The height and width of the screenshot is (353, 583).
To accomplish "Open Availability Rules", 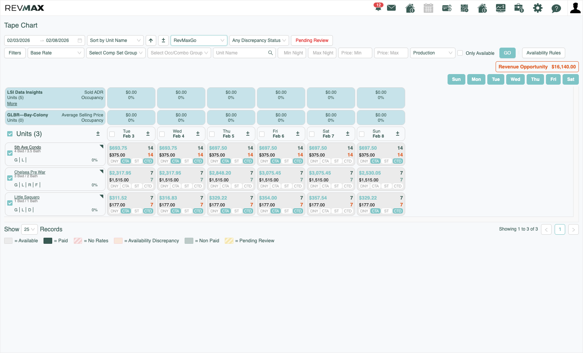I will (x=544, y=53).
